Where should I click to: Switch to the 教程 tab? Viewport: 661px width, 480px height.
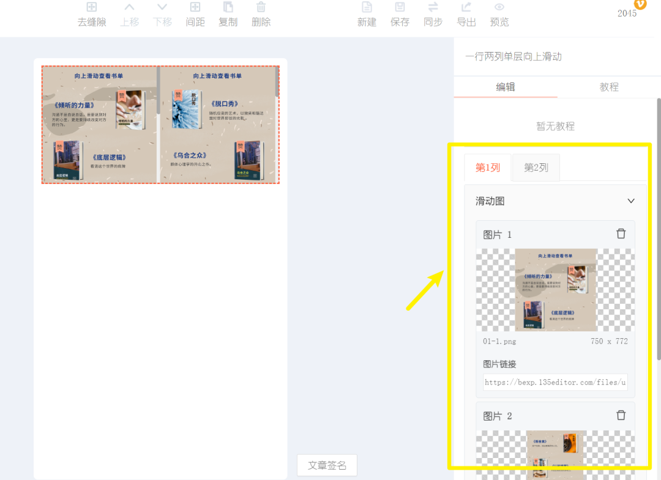click(609, 87)
